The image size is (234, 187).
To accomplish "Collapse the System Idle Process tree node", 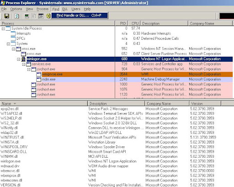I will point(3,29).
